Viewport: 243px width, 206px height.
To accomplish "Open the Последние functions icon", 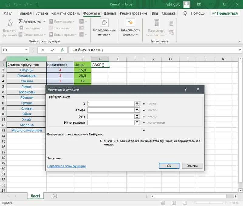I will click(21, 28).
